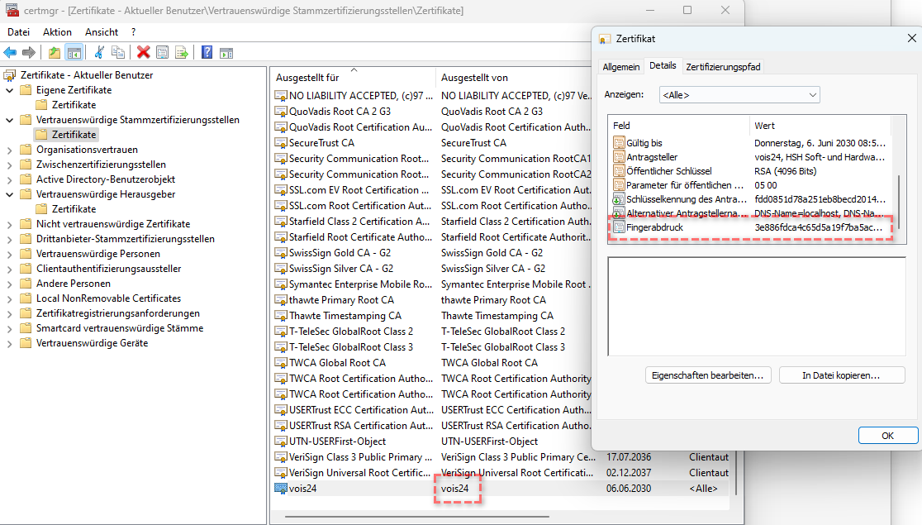Select the vois24 certificate in the list
The height and width of the screenshot is (525, 922).
(x=302, y=489)
